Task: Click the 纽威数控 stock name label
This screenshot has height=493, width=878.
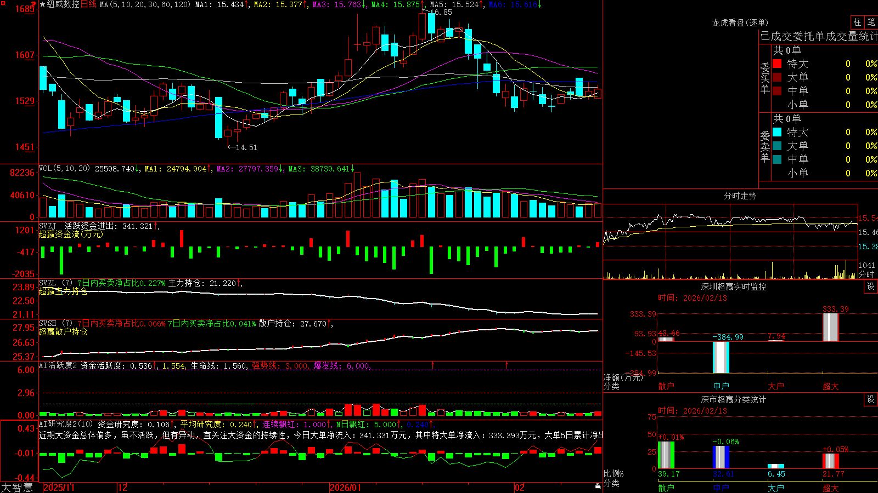Action: (63, 4)
